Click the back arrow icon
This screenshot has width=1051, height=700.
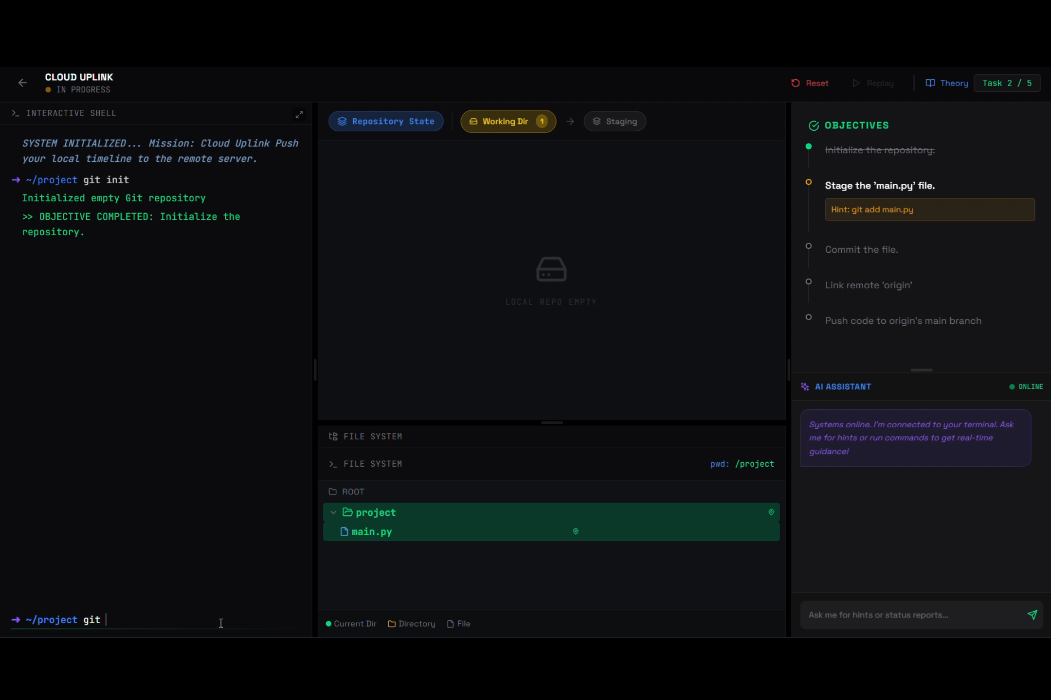pyautogui.click(x=22, y=83)
